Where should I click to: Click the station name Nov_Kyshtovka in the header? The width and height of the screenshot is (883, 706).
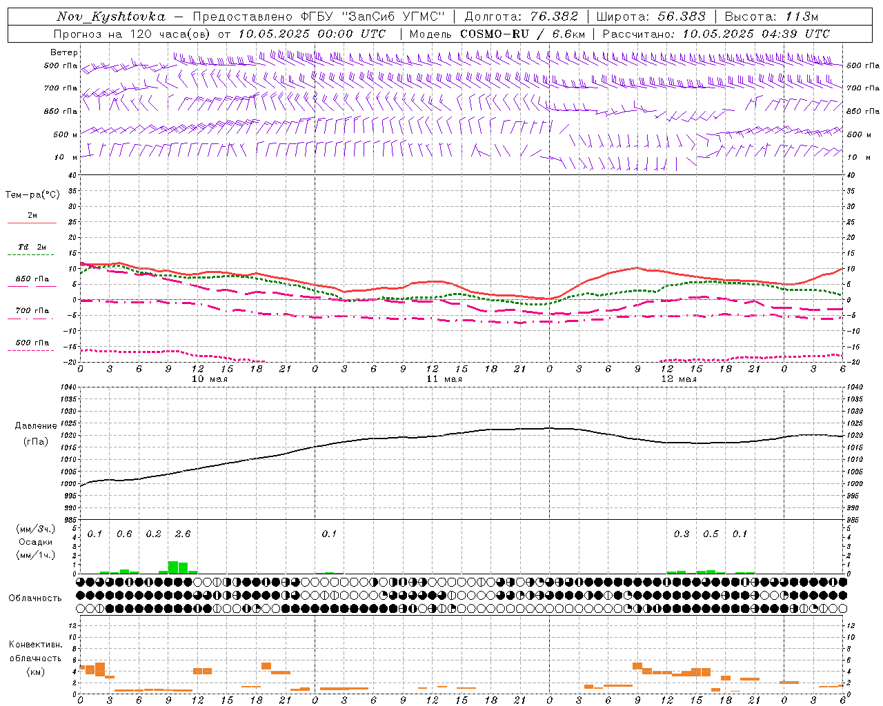click(111, 17)
